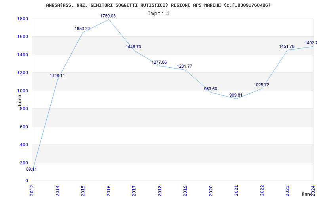Click the Euro y-axis title
The image size is (317, 198).
[19, 100]
